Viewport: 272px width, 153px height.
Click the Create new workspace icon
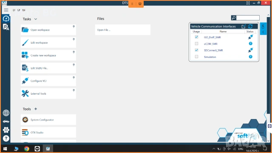coord(25,55)
